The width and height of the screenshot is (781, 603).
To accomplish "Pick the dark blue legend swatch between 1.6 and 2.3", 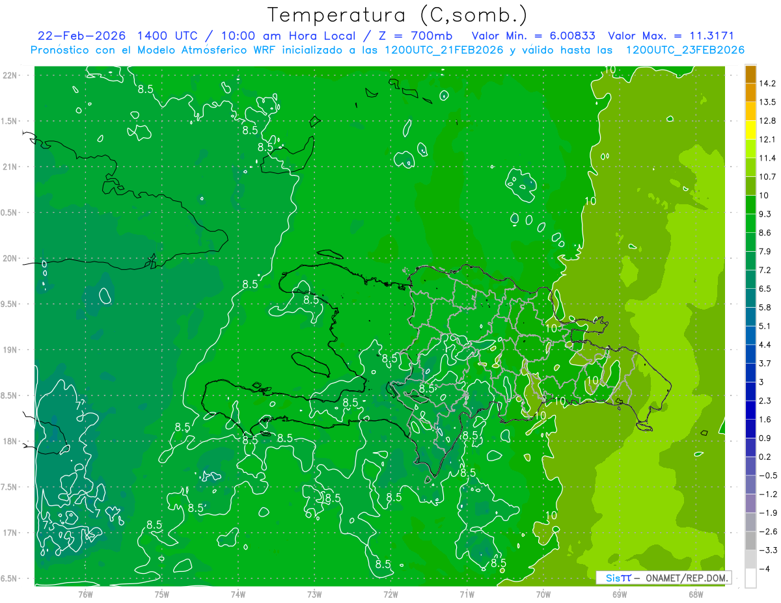I will tap(750, 410).
